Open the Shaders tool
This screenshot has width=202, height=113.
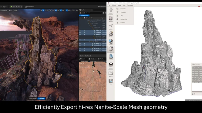pyautogui.click(x=111, y=66)
